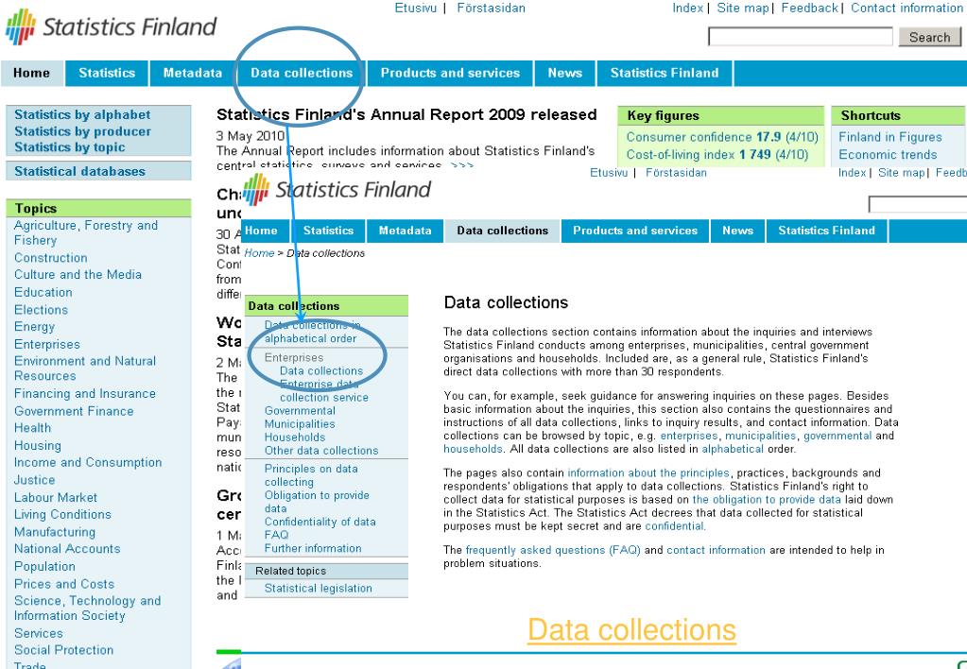Open Obligation to provide data in the sidebar

pos(317,502)
